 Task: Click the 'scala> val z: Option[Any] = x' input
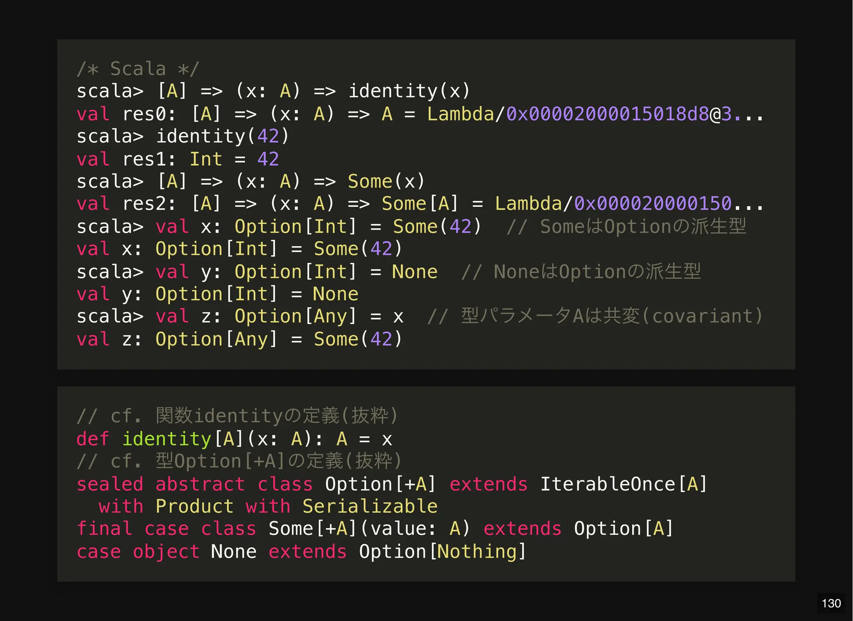(x=240, y=317)
